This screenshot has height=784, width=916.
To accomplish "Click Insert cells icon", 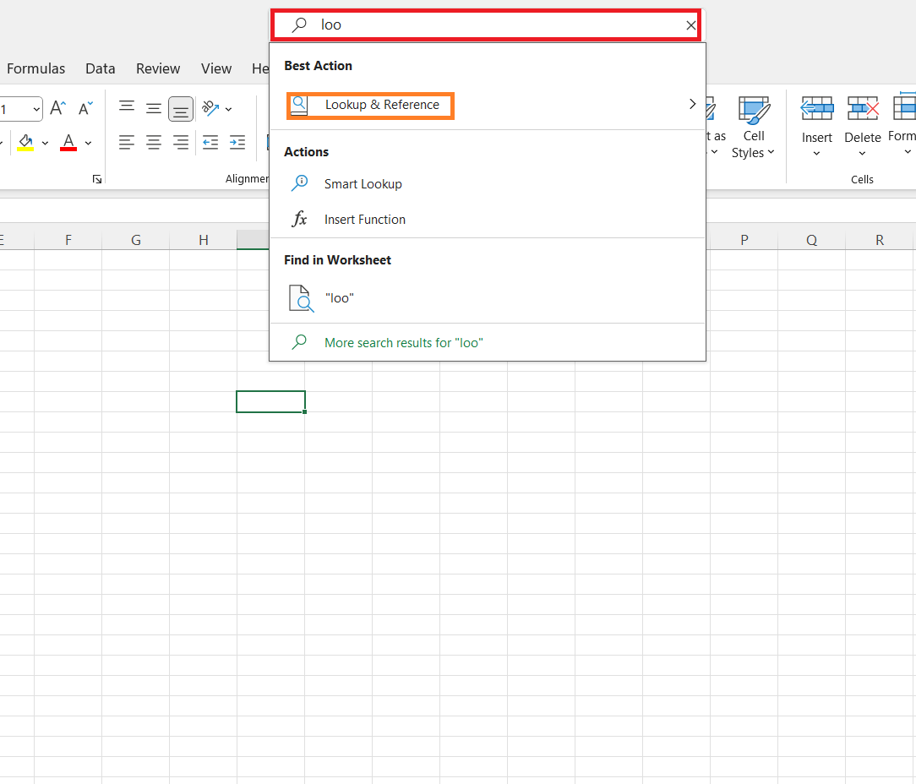I will click(816, 109).
